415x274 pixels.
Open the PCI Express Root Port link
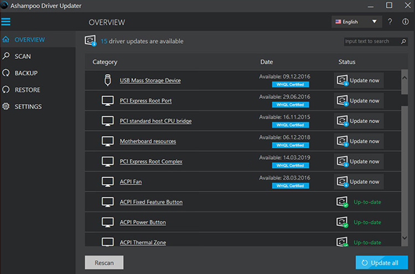[x=146, y=101]
